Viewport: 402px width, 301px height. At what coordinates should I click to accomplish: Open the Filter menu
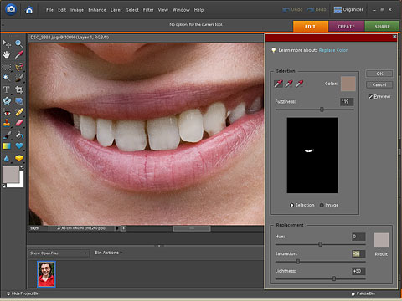pyautogui.click(x=148, y=10)
